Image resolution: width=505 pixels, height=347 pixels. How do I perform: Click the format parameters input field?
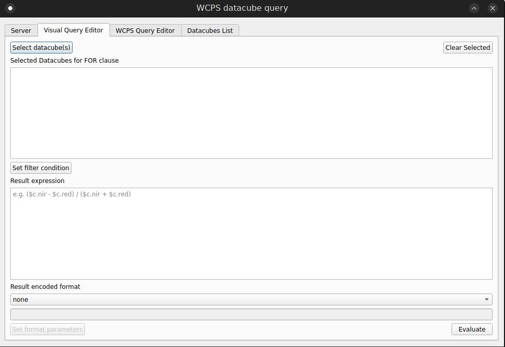[x=251, y=314]
